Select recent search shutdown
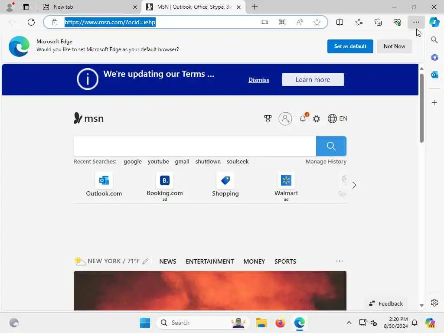The width and height of the screenshot is (444, 333). pyautogui.click(x=208, y=161)
